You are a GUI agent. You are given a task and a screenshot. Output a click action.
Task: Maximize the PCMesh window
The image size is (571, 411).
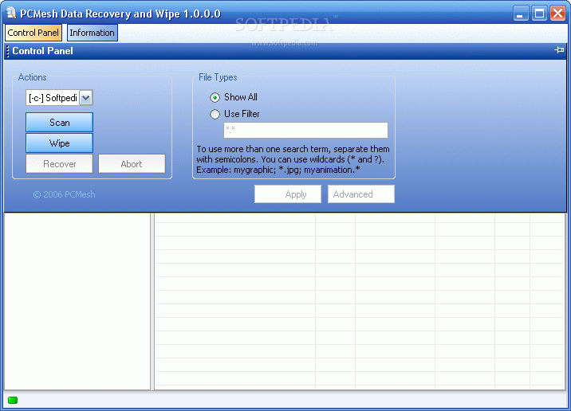coord(539,14)
